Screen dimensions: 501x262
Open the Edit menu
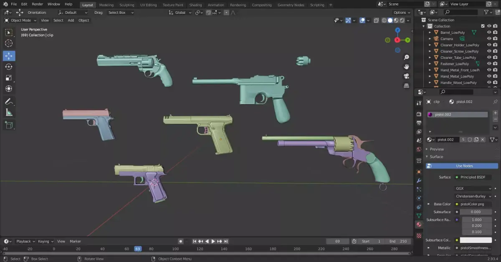24,4
